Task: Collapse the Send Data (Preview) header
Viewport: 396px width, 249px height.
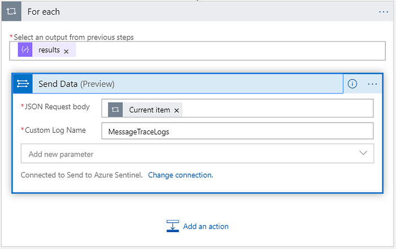Action: (188, 84)
